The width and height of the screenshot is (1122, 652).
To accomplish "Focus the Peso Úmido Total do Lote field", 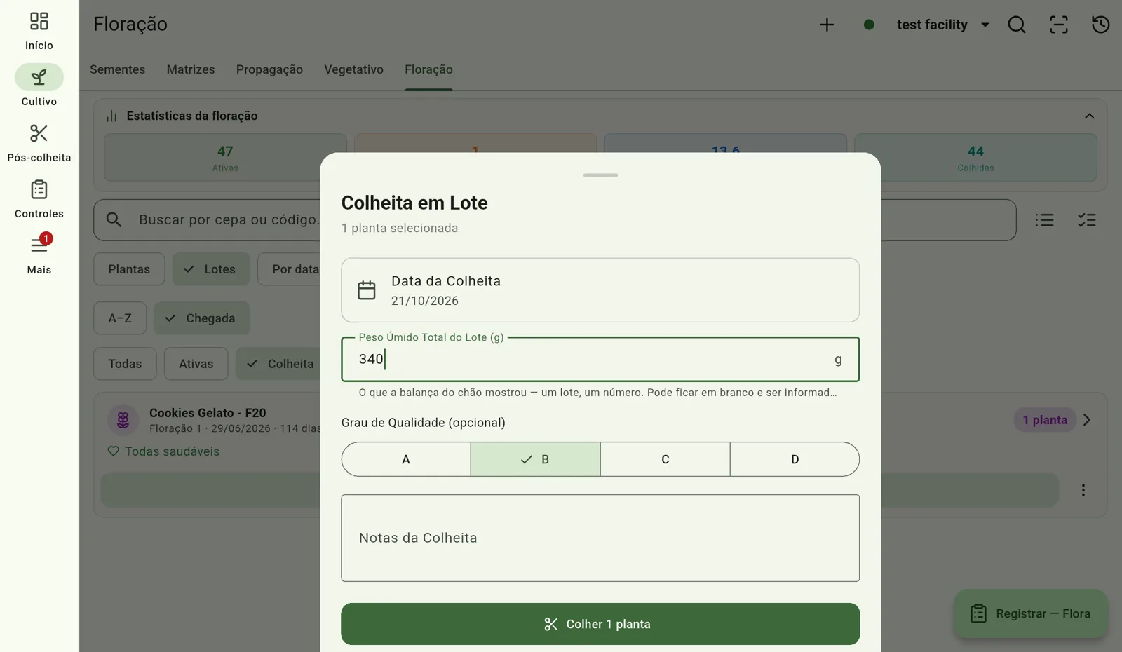I will click(x=600, y=359).
